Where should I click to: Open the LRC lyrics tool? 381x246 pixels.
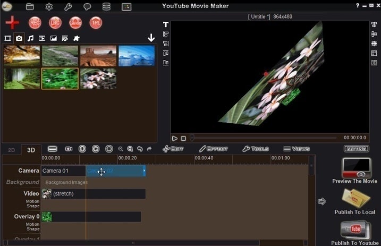click(x=55, y=23)
